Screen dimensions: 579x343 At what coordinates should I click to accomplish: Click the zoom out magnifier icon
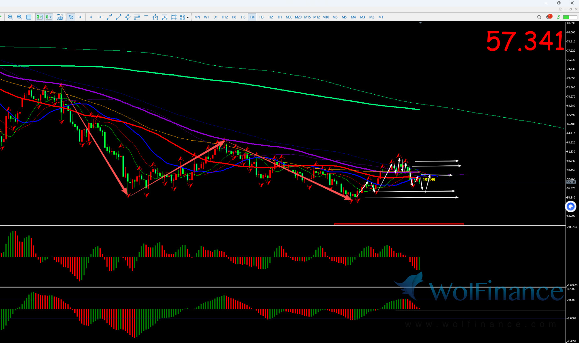click(x=19, y=17)
